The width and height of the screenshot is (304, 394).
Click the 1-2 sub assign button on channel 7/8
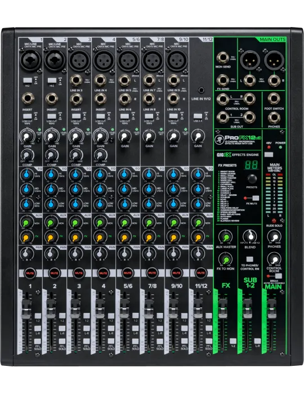[160, 316]
